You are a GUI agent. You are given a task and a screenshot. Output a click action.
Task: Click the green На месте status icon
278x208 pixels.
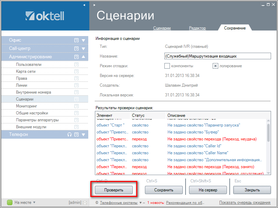click(x=10, y=202)
